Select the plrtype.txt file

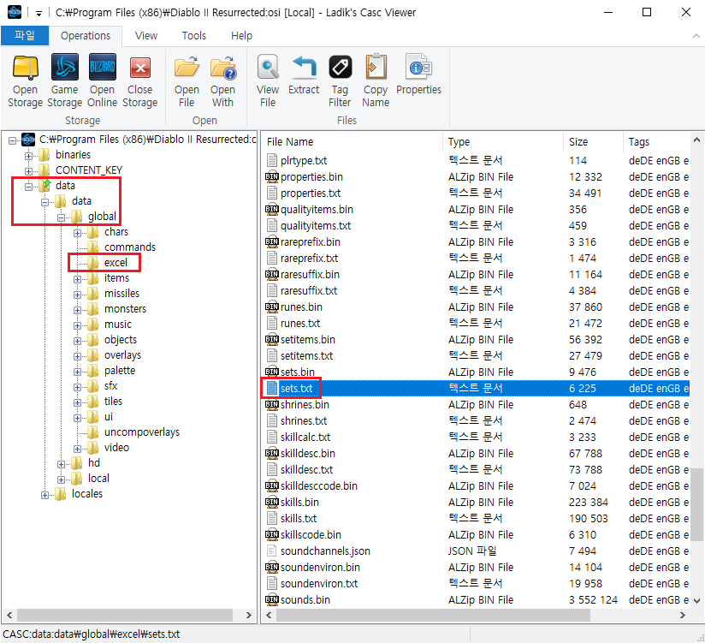(x=304, y=161)
